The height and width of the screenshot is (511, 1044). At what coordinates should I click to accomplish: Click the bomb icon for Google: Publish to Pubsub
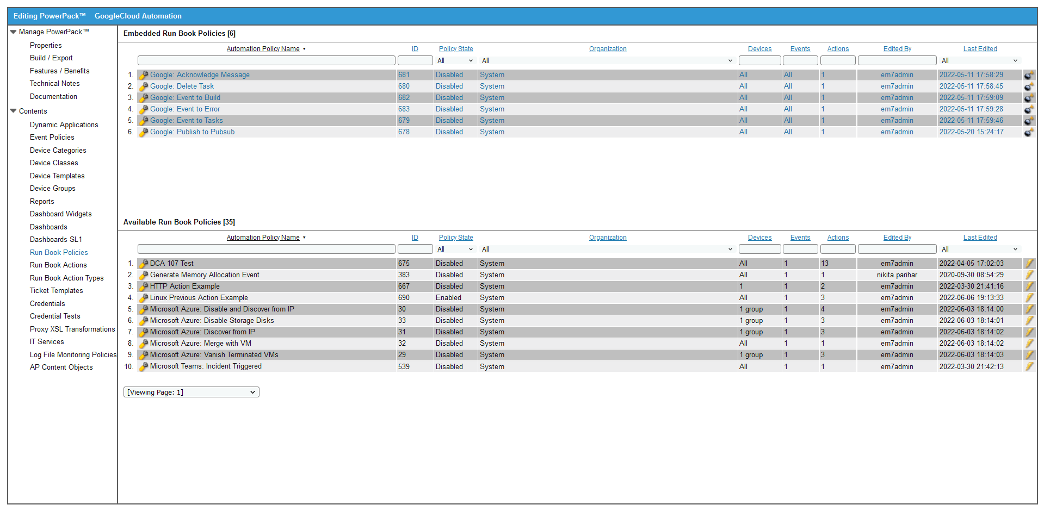pos(1029,132)
